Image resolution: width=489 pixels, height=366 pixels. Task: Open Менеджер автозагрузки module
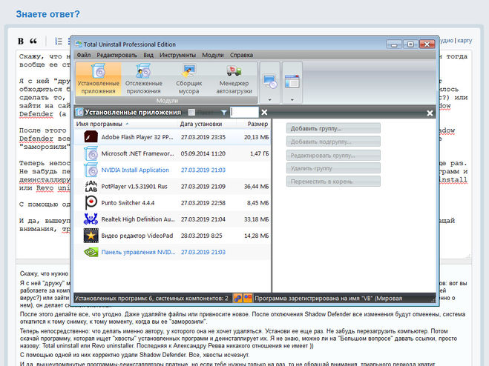pyautogui.click(x=234, y=79)
